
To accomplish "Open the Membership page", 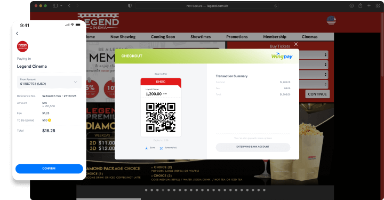I will tap(275, 37).
